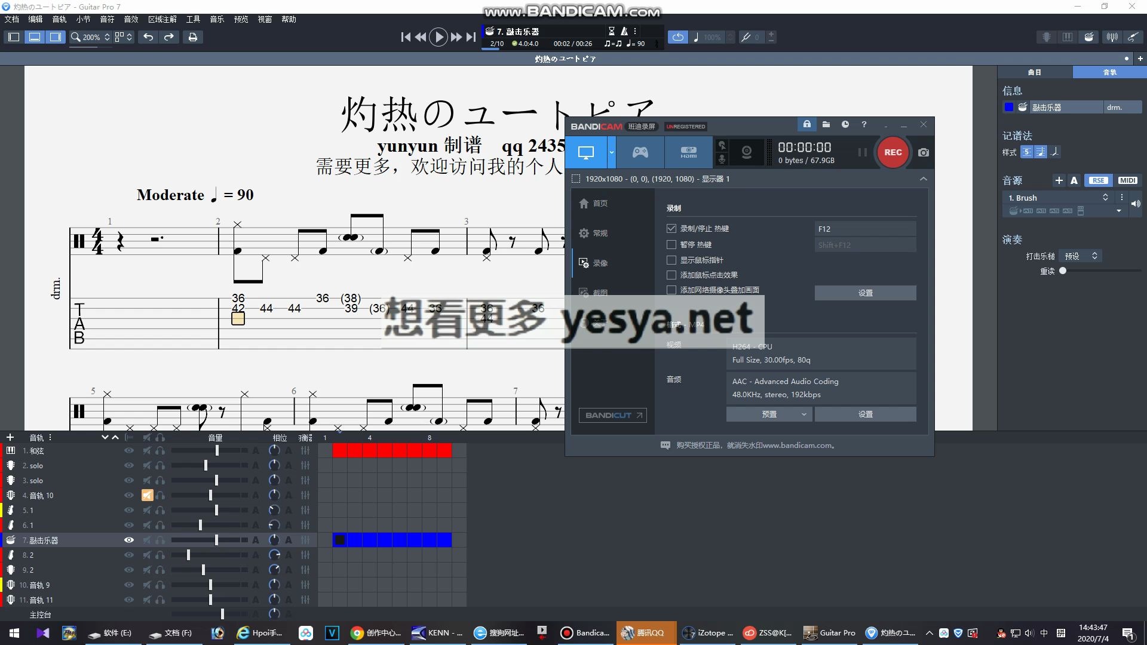The height and width of the screenshot is (645, 1147).
Task: Click the record hotkey F12 input field
Action: coord(865,229)
